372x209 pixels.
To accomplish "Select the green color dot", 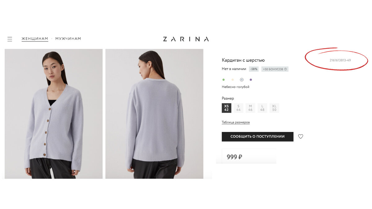I will click(224, 80).
